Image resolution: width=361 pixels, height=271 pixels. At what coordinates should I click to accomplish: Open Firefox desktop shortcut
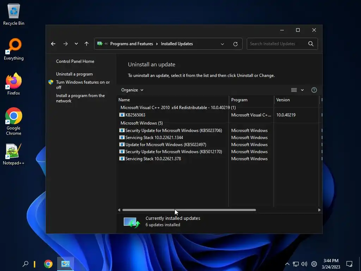point(14,84)
